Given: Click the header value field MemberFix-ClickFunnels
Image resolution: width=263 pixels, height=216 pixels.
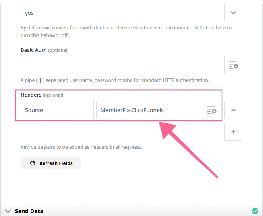Looking at the screenshot, I should tap(149, 110).
